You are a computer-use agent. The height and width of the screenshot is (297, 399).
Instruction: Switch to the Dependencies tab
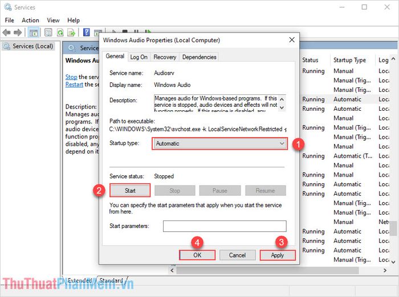199,57
